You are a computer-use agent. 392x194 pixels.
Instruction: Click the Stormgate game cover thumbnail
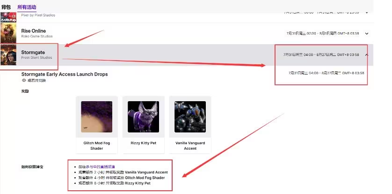8,55
